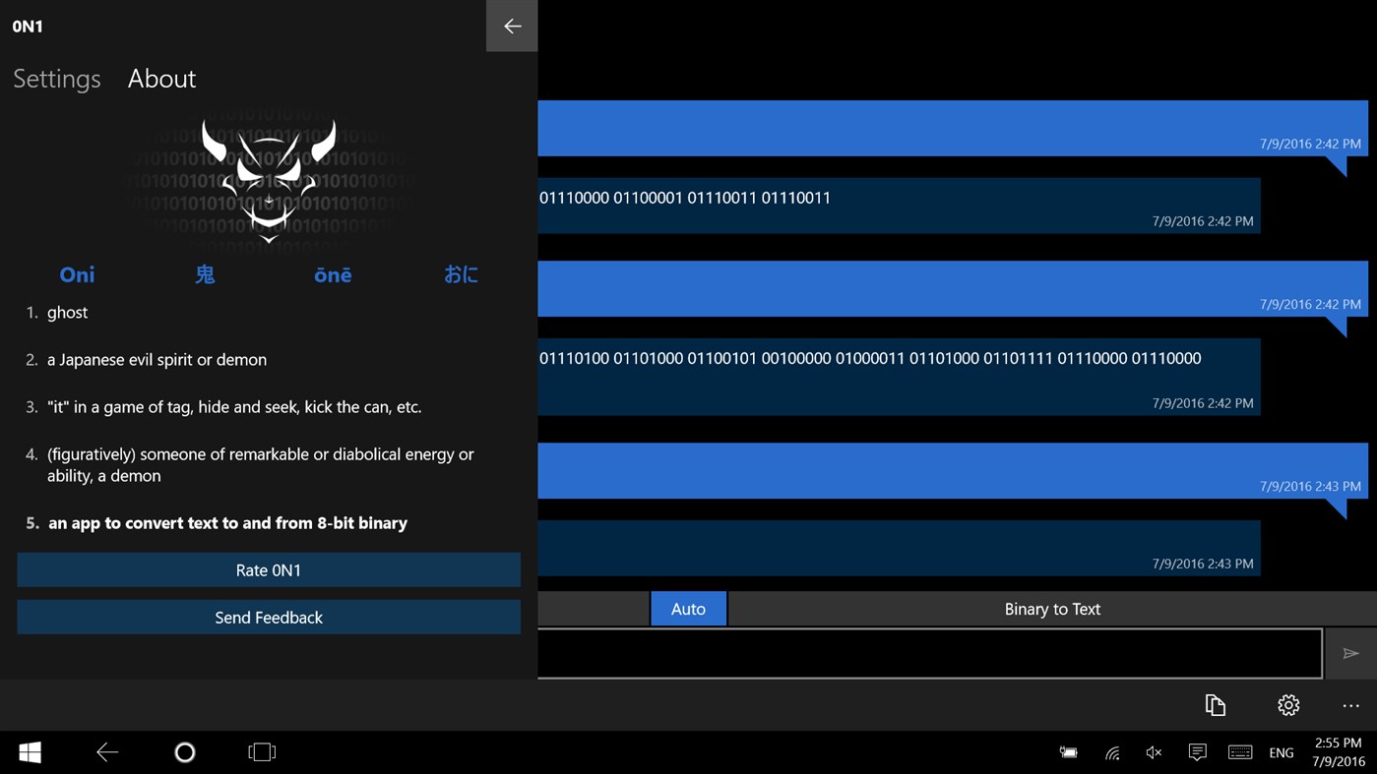This screenshot has height=774, width=1377.
Task: Select the binary message sent at 2:42 PM
Action: tap(886, 197)
